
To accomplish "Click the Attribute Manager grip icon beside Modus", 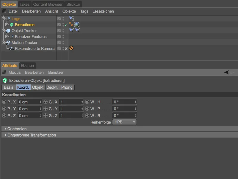I will point(4,72).
